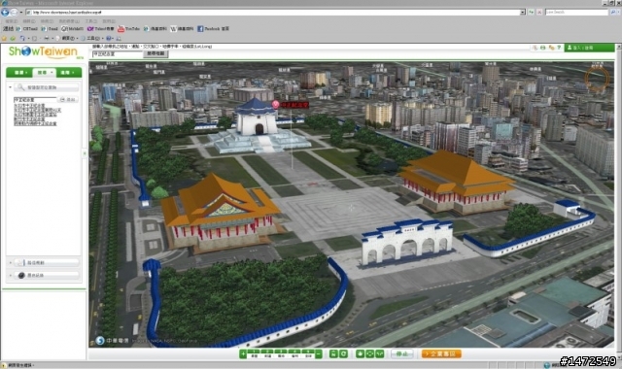Viewport: 622px width, 369px height.
Task: Collapse the left sidebar using the side arrow
Action: 85,153
